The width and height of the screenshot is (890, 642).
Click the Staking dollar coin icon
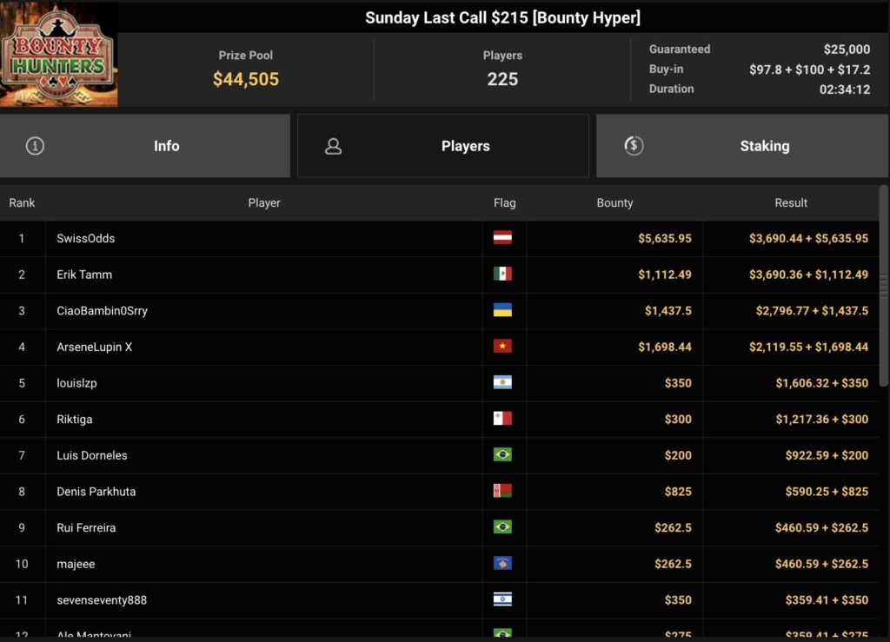[634, 146]
